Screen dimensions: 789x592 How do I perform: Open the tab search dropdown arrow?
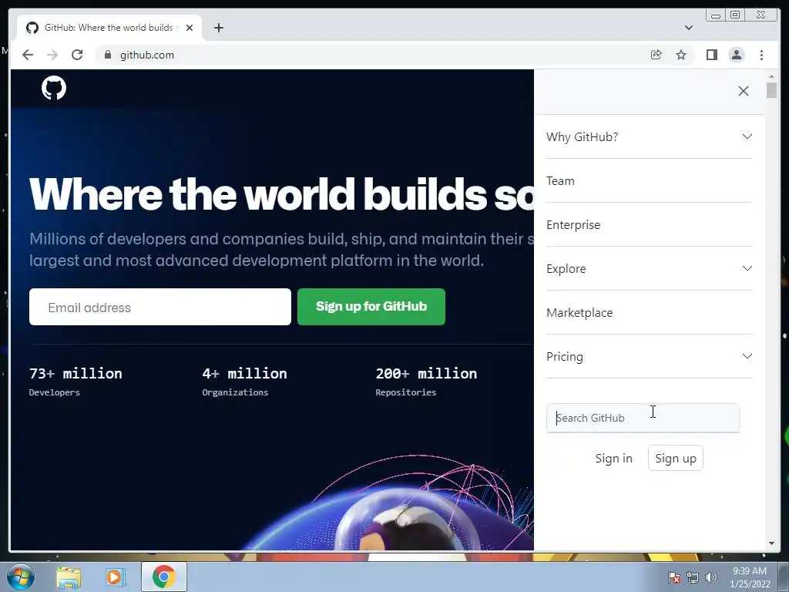click(x=689, y=28)
